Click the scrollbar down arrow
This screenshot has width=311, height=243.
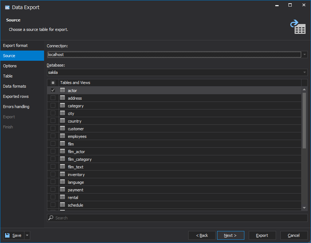pos(304,208)
